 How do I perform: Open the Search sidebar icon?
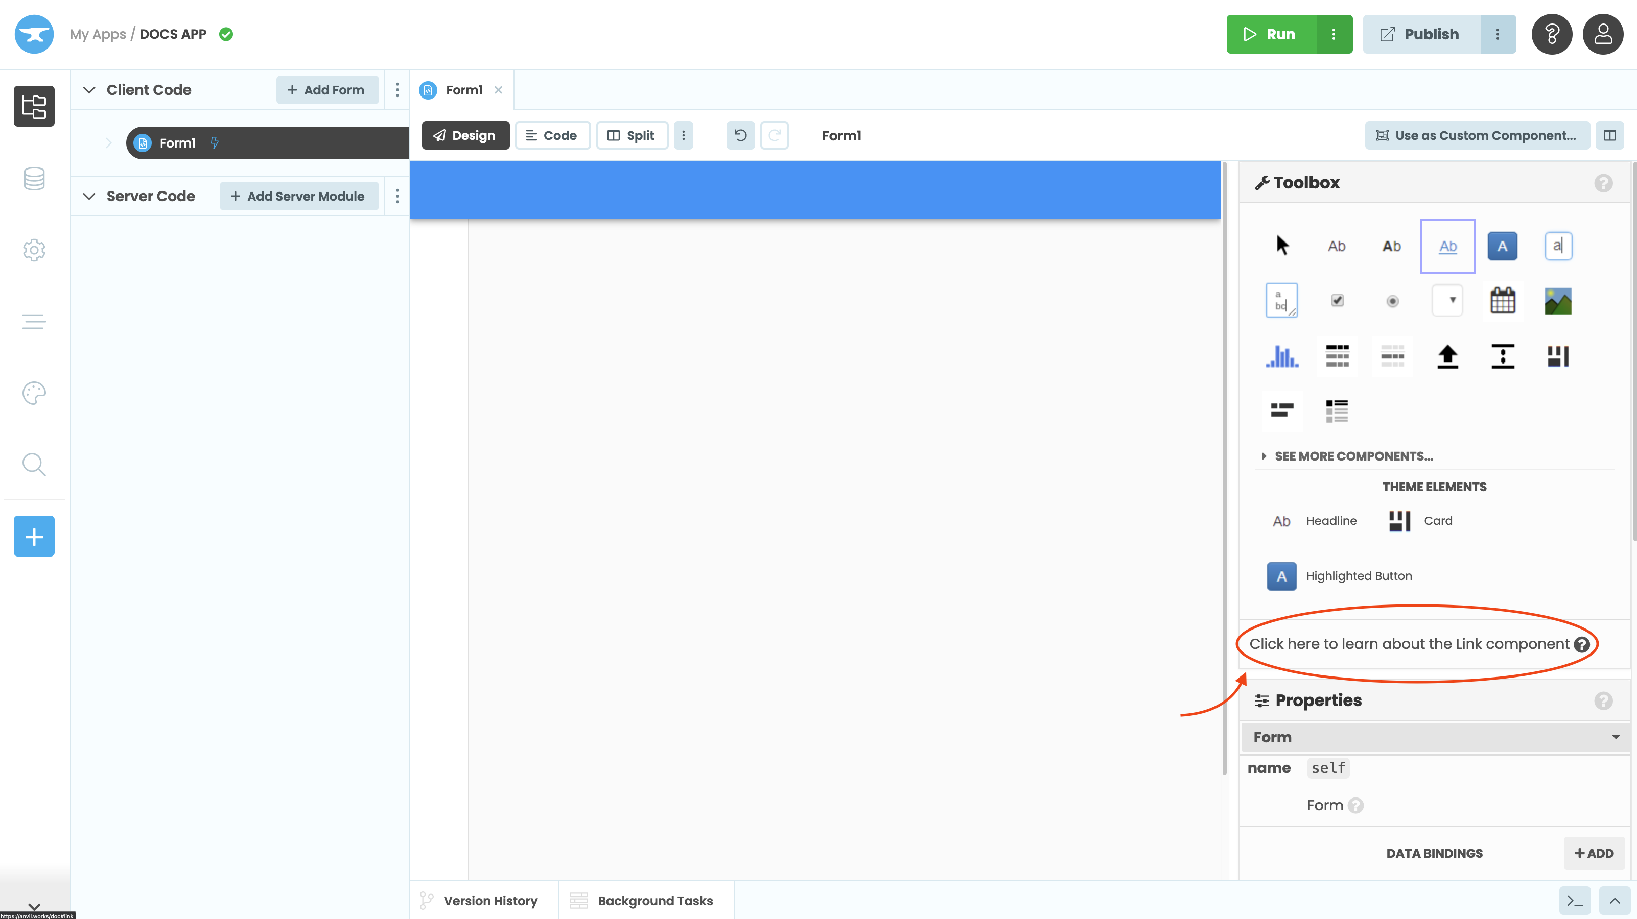point(34,464)
